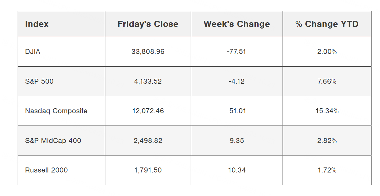This screenshot has width=380, height=196.
Task: Select the Nasdaq weekly change -51.01
Action: 237,111
